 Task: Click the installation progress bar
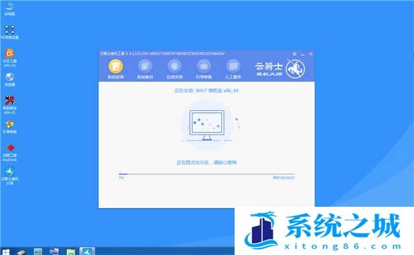pyautogui.click(x=206, y=174)
